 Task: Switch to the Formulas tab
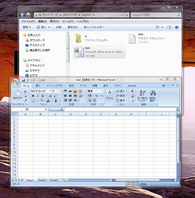pos(72,86)
